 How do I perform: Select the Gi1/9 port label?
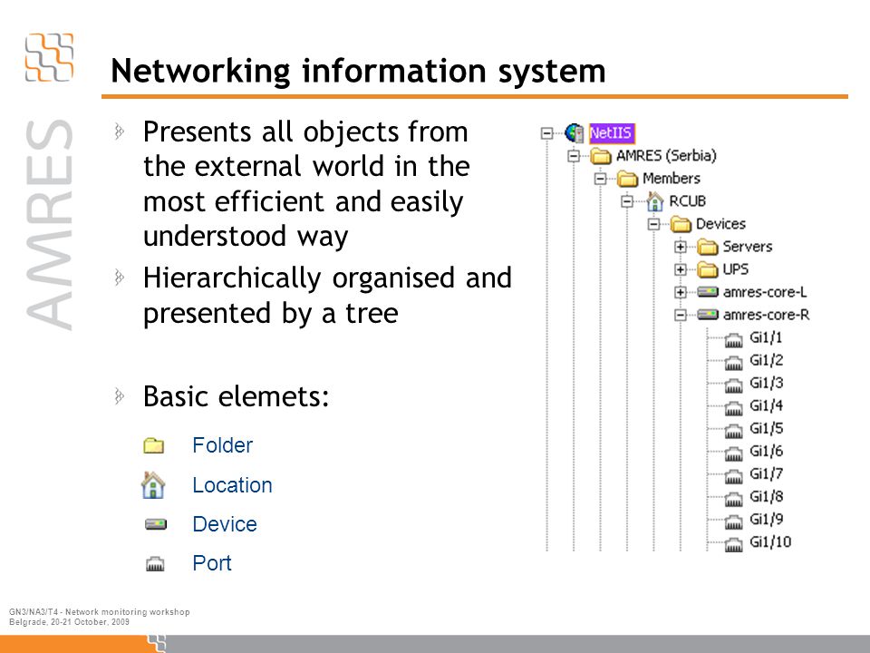(x=767, y=520)
